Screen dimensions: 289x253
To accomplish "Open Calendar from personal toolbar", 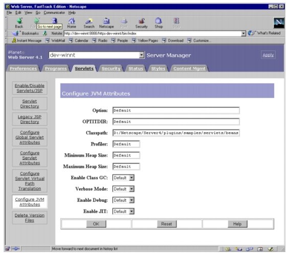I will click(x=78, y=40).
